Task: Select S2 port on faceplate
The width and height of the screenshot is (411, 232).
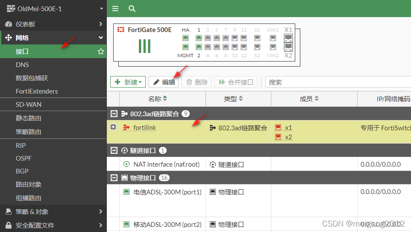Action: pyautogui.click(x=257, y=47)
